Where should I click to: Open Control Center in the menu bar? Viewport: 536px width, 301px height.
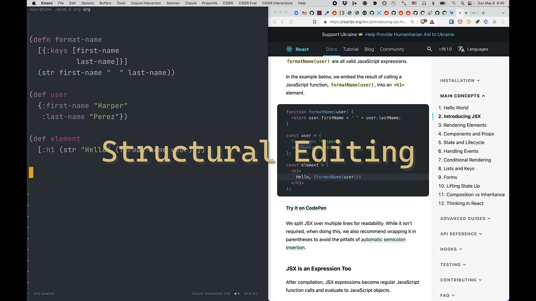click(470, 3)
